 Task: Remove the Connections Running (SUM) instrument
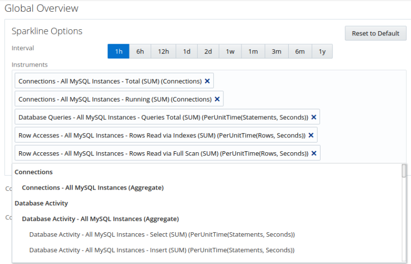[217, 99]
